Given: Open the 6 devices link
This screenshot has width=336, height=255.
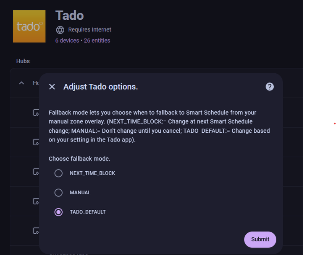Looking at the screenshot, I should tap(67, 41).
